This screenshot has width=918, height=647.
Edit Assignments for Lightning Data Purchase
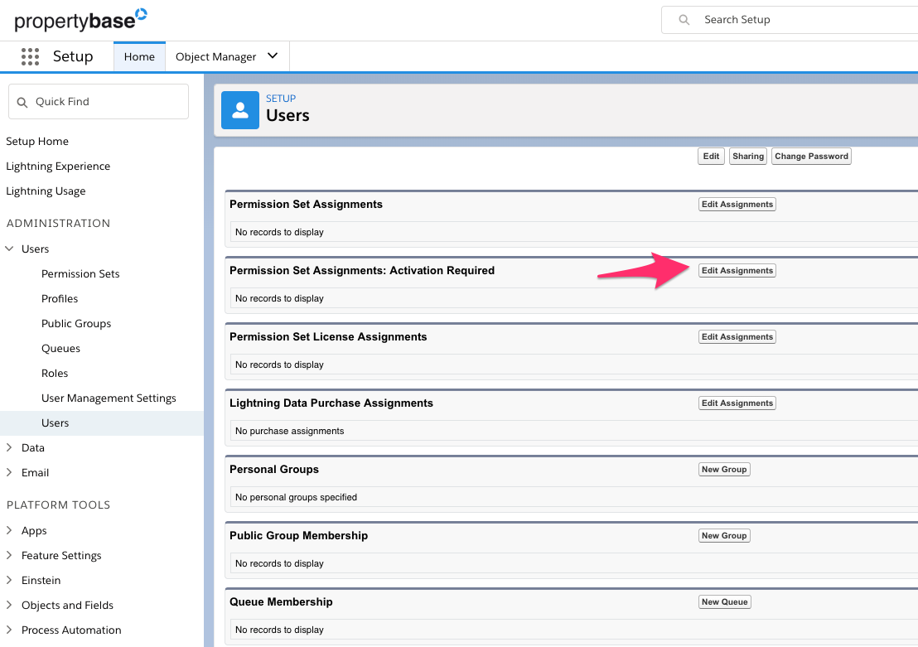(x=737, y=403)
